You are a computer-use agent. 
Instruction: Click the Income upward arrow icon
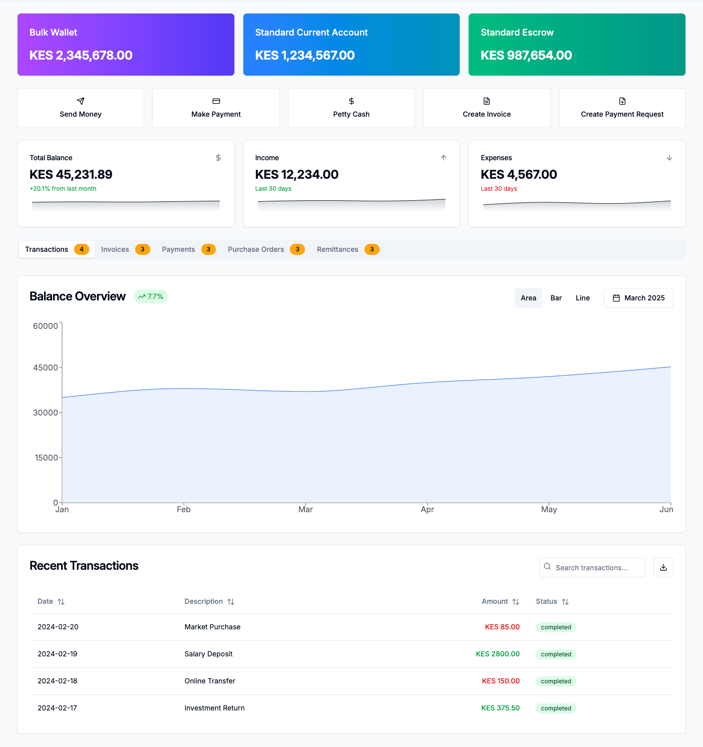pyautogui.click(x=444, y=157)
